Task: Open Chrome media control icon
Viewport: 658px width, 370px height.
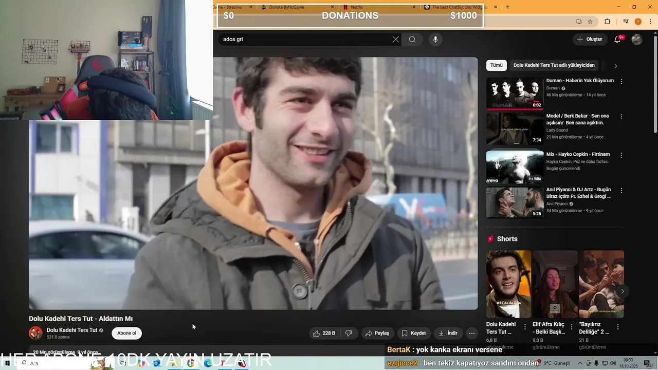Action: [x=626, y=22]
